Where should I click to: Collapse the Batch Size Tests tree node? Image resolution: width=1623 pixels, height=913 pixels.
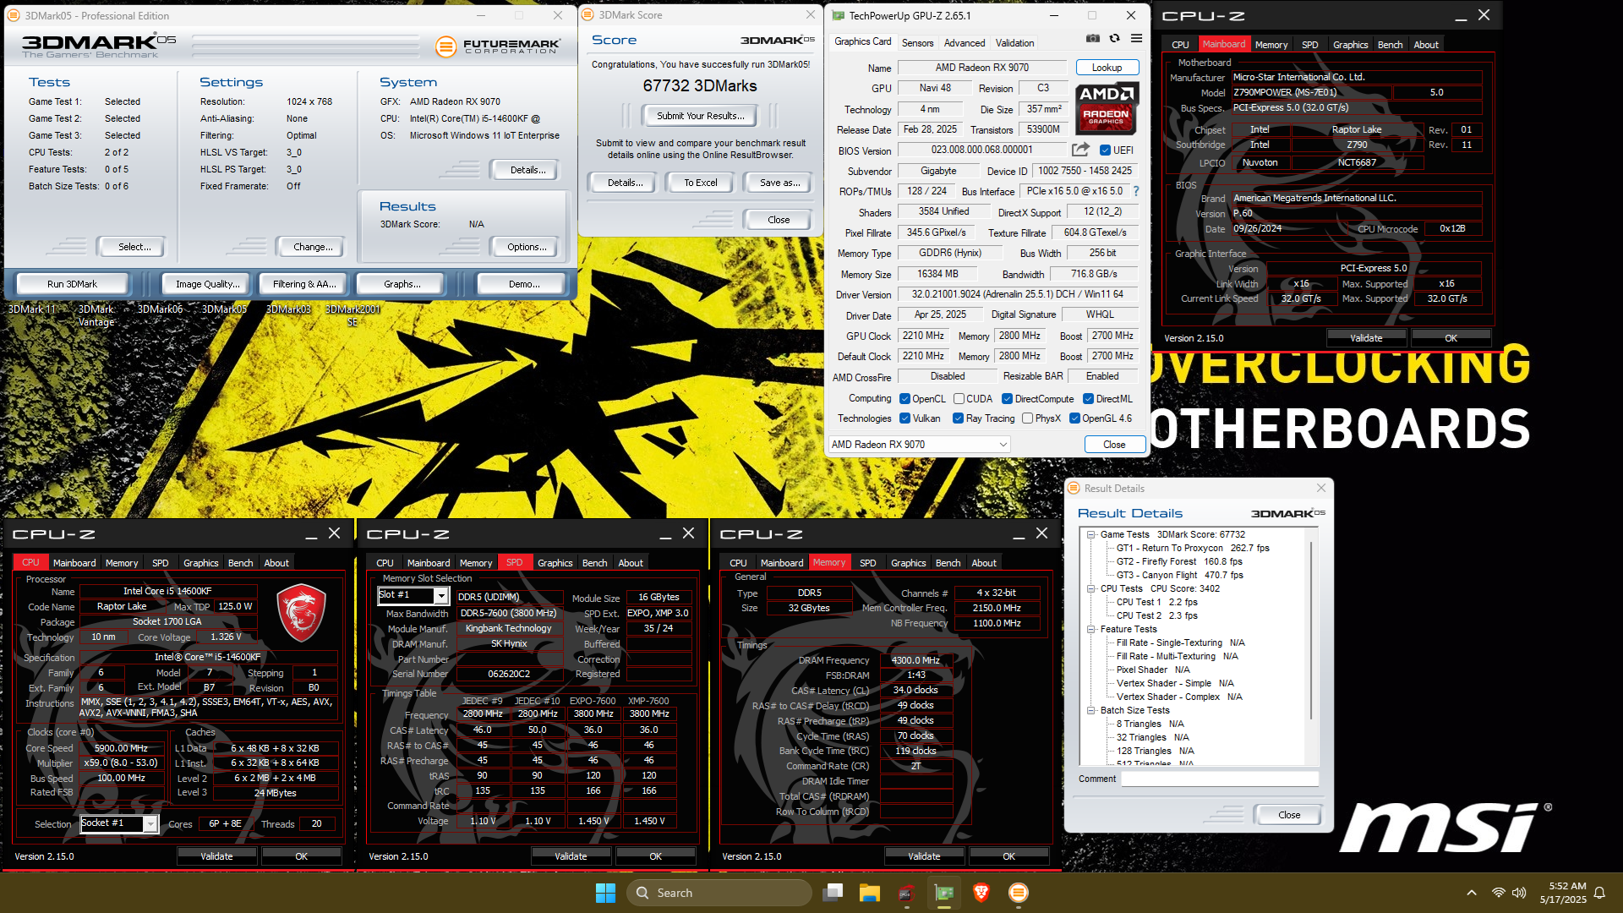click(x=1091, y=711)
